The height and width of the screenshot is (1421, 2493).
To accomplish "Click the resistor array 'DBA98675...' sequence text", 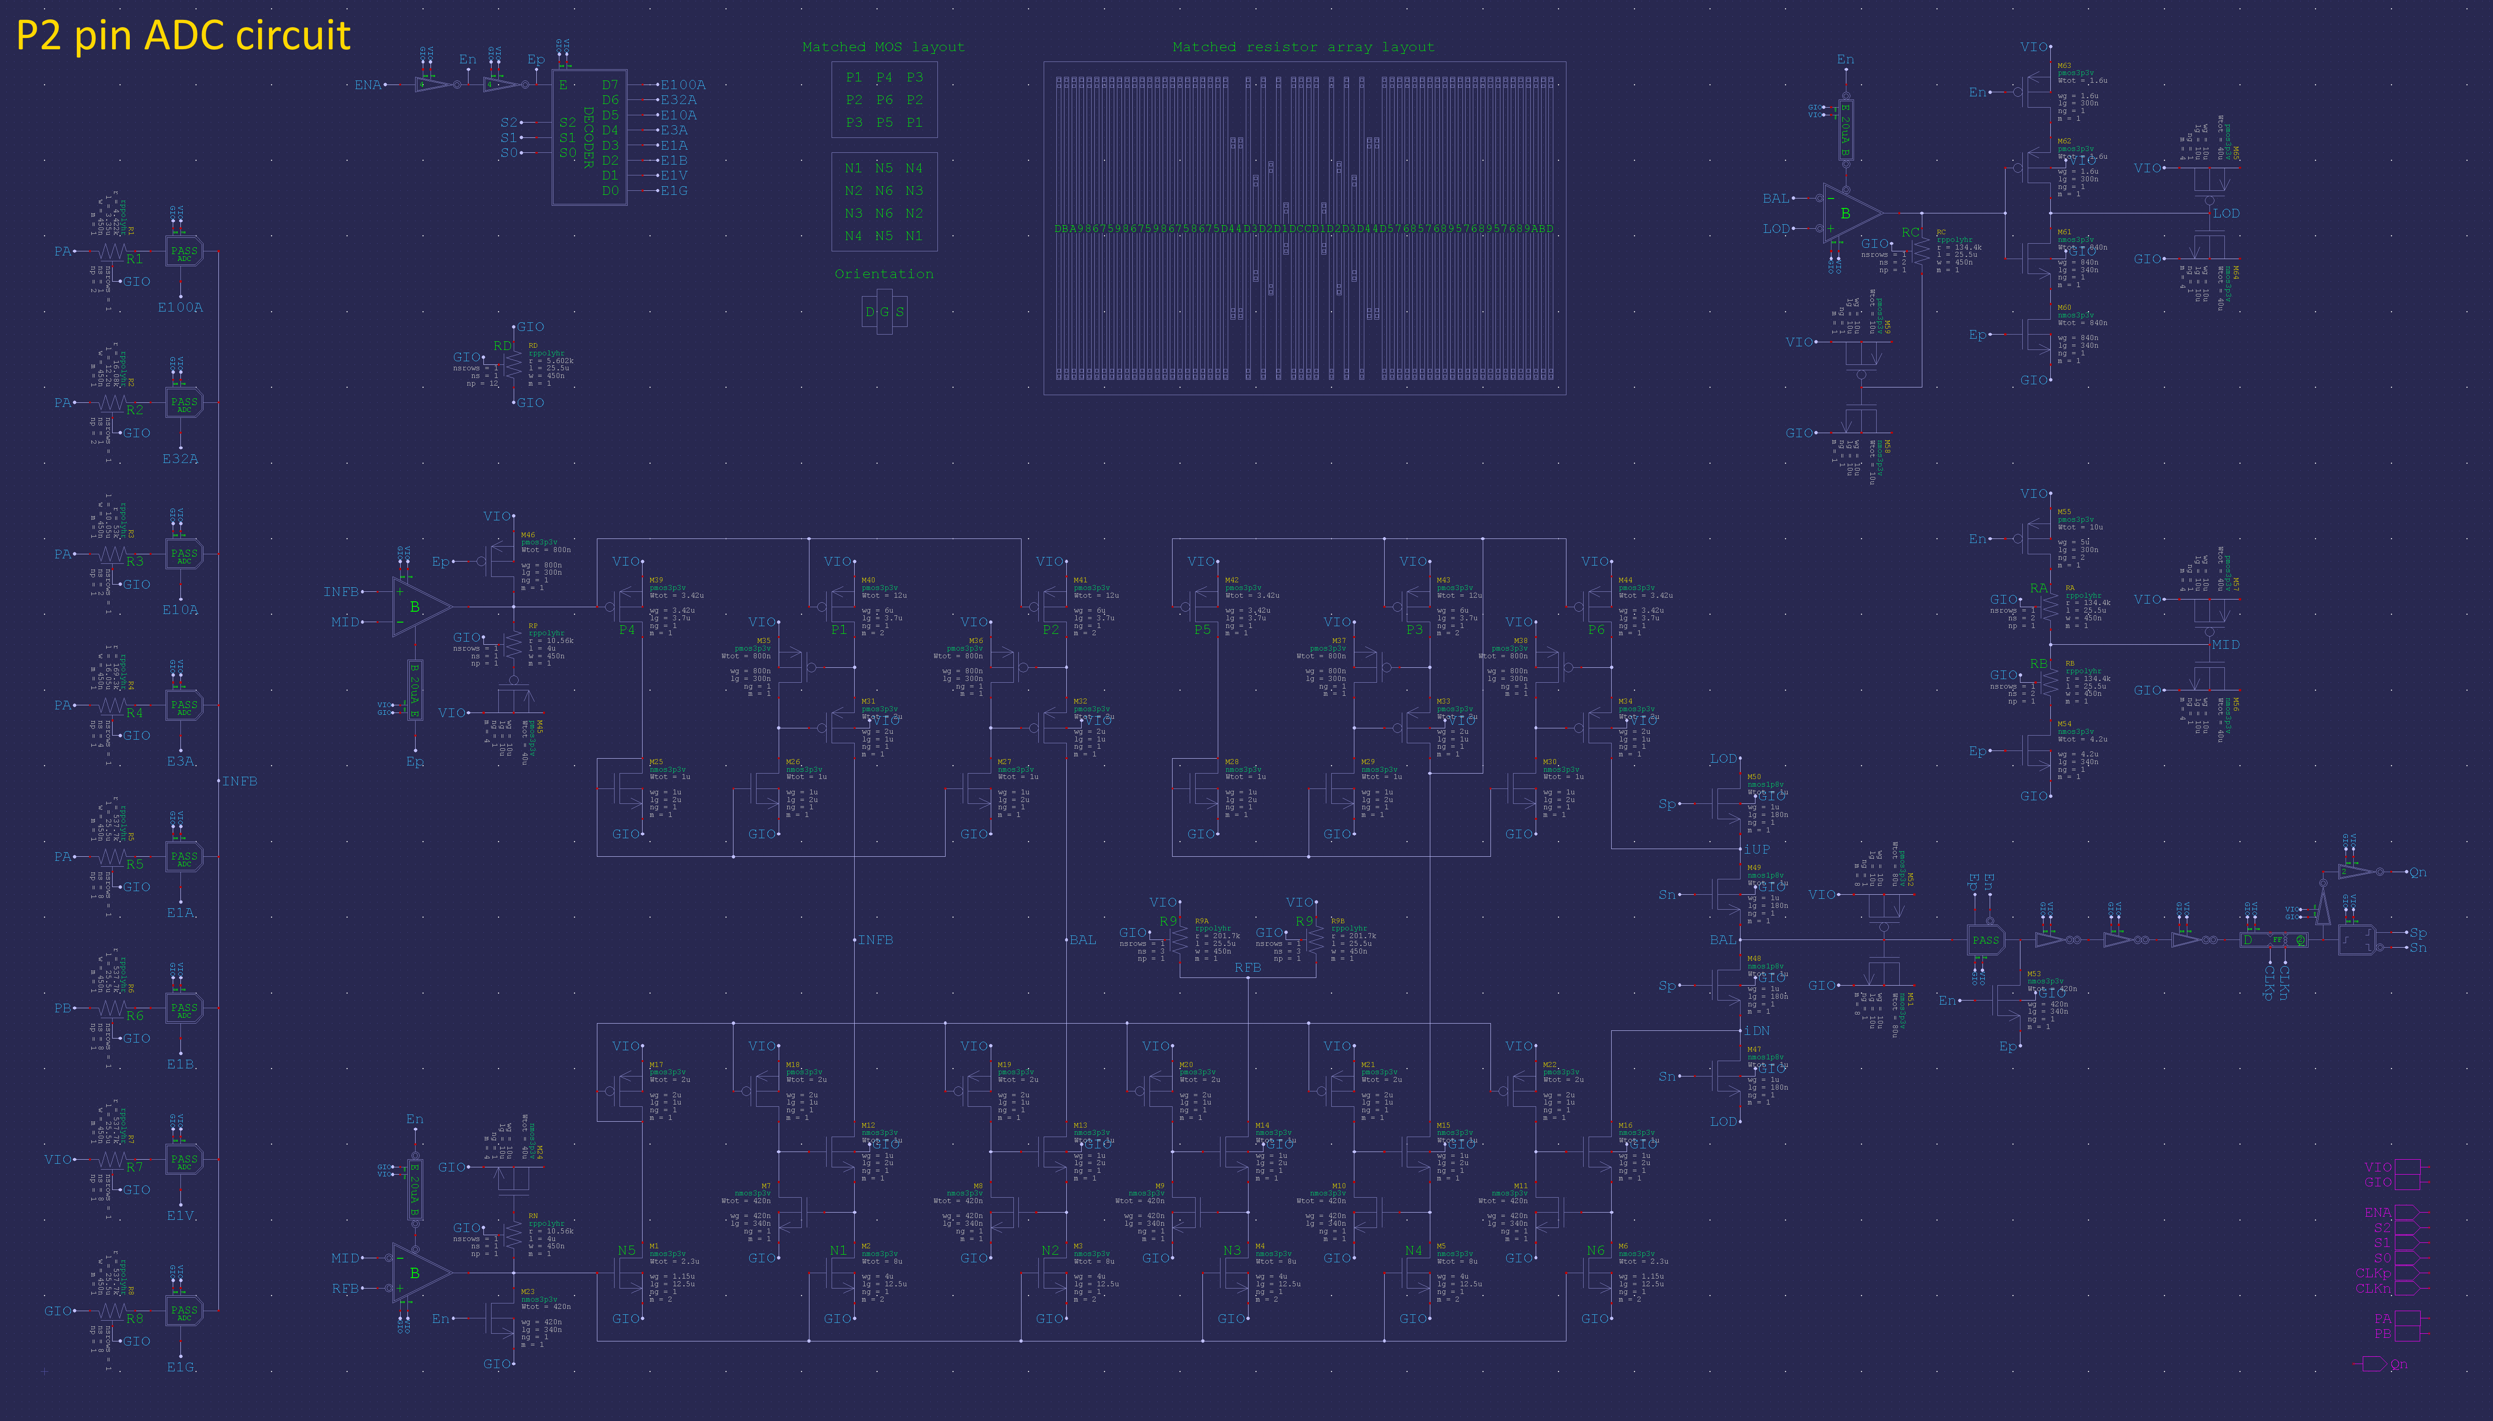I will 1304,228.
